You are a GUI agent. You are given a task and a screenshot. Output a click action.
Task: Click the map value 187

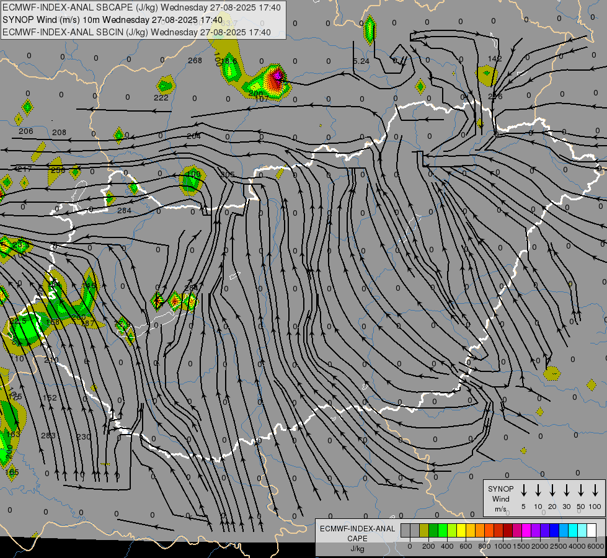click(x=88, y=323)
